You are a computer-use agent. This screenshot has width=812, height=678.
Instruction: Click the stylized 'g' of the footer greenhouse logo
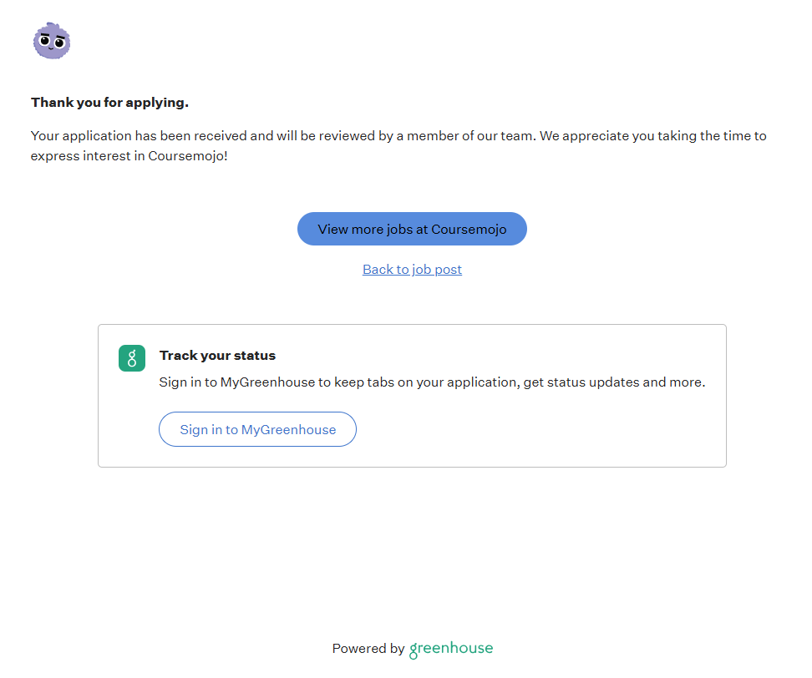[x=414, y=650]
